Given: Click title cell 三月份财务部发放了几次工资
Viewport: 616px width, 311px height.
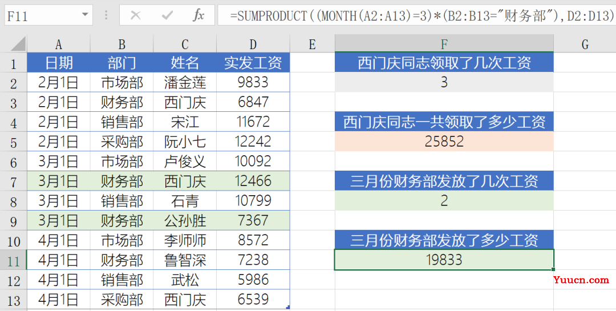Looking at the screenshot, I should click(x=444, y=181).
